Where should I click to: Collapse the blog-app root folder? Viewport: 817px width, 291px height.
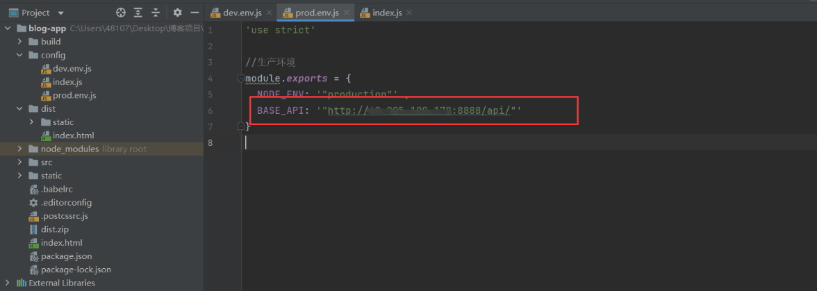(x=8, y=28)
